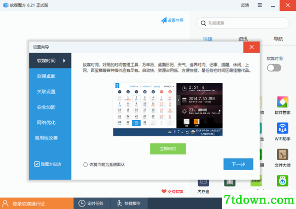The width and height of the screenshot is (296, 209).
Task: Click the running man icon beside 快捷指令
Action: coord(119,204)
